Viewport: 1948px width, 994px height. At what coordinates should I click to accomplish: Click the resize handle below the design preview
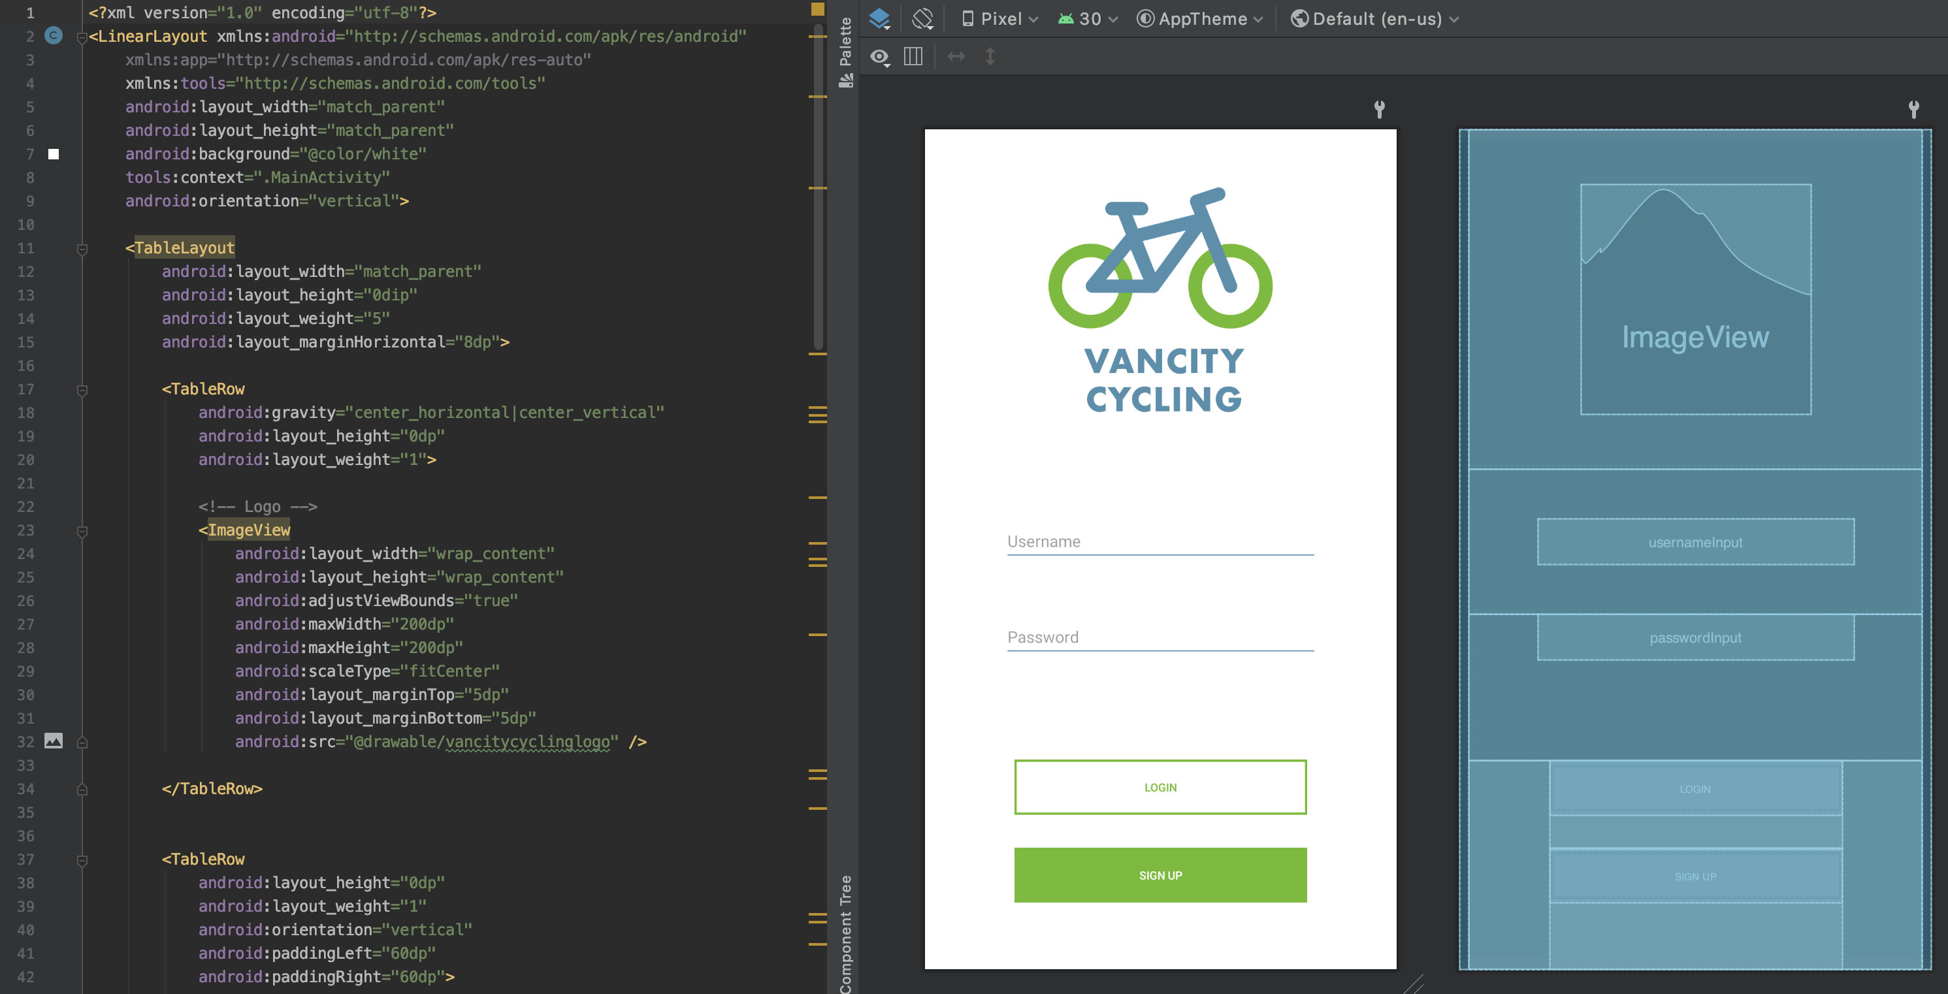click(1412, 984)
